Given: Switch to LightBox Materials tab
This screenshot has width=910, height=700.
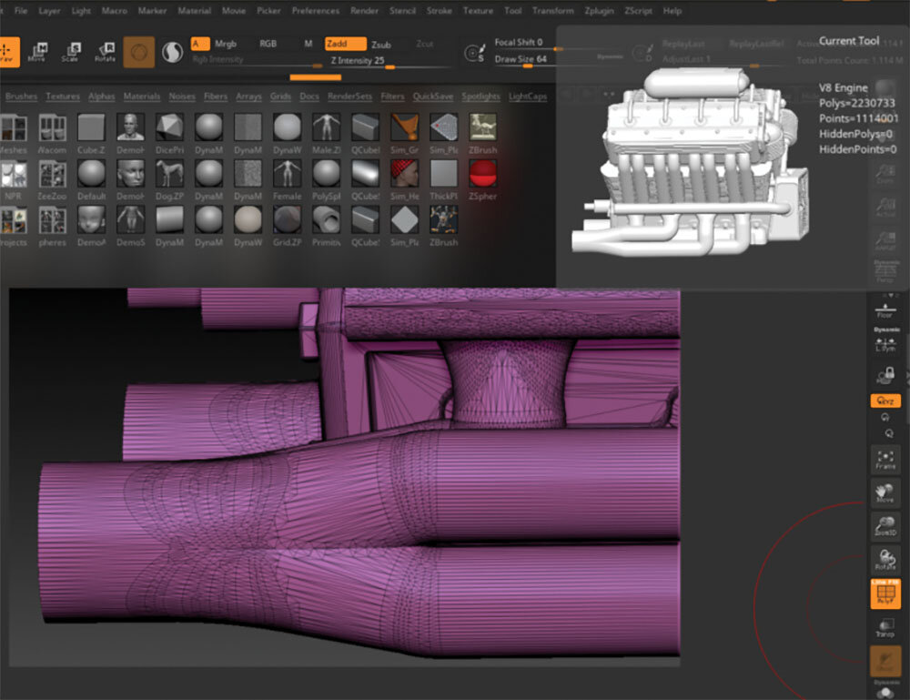Looking at the screenshot, I should pos(142,96).
